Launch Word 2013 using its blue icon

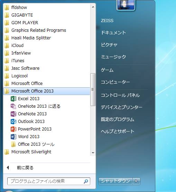click(13, 137)
